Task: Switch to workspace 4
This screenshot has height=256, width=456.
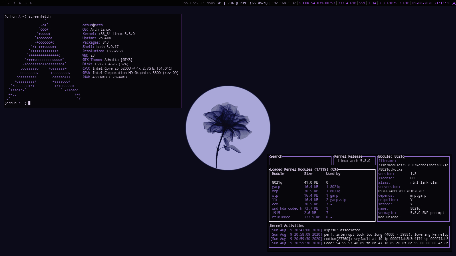Action: click(x=20, y=3)
